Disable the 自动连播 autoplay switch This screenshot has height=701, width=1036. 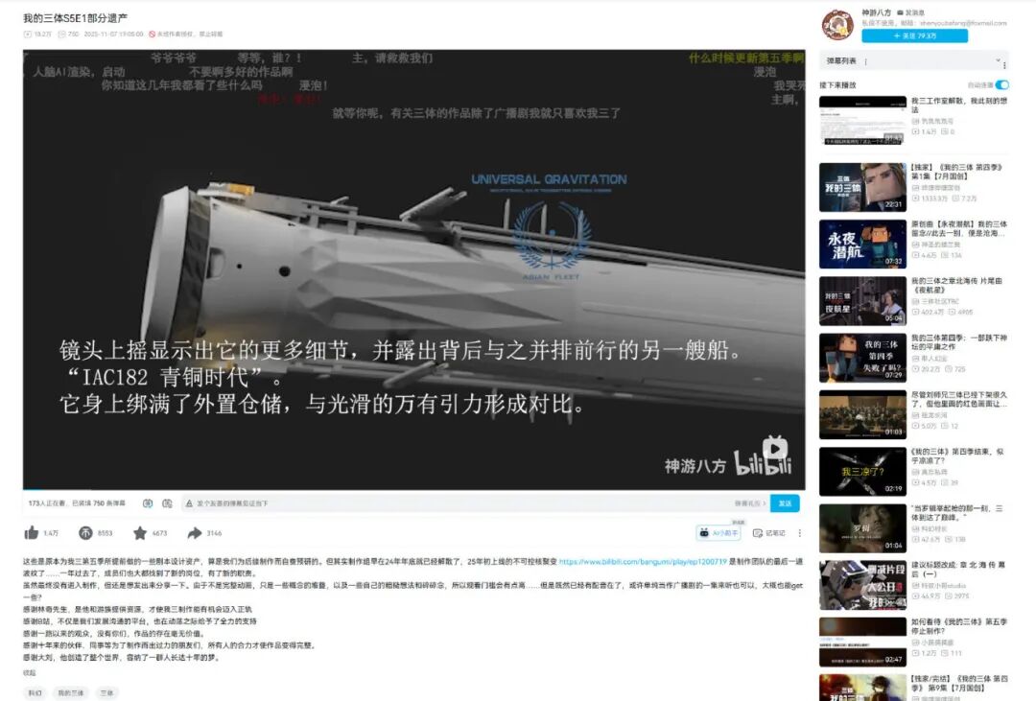(1002, 84)
